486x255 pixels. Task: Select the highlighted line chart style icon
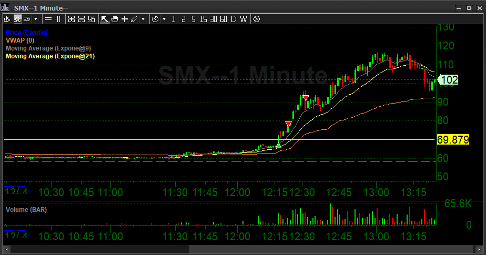tap(17, 19)
